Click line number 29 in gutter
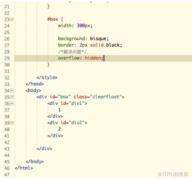 (7, 58)
